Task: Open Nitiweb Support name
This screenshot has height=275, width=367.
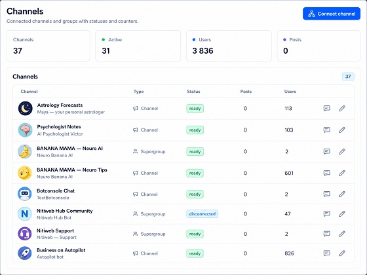Action: (x=55, y=230)
